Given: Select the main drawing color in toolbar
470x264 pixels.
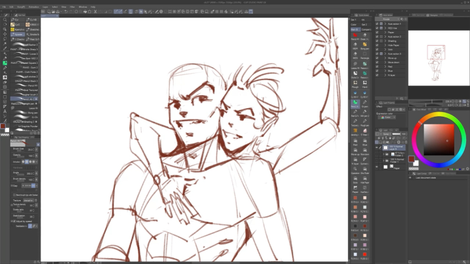Looking at the screenshot, I should (3, 126).
